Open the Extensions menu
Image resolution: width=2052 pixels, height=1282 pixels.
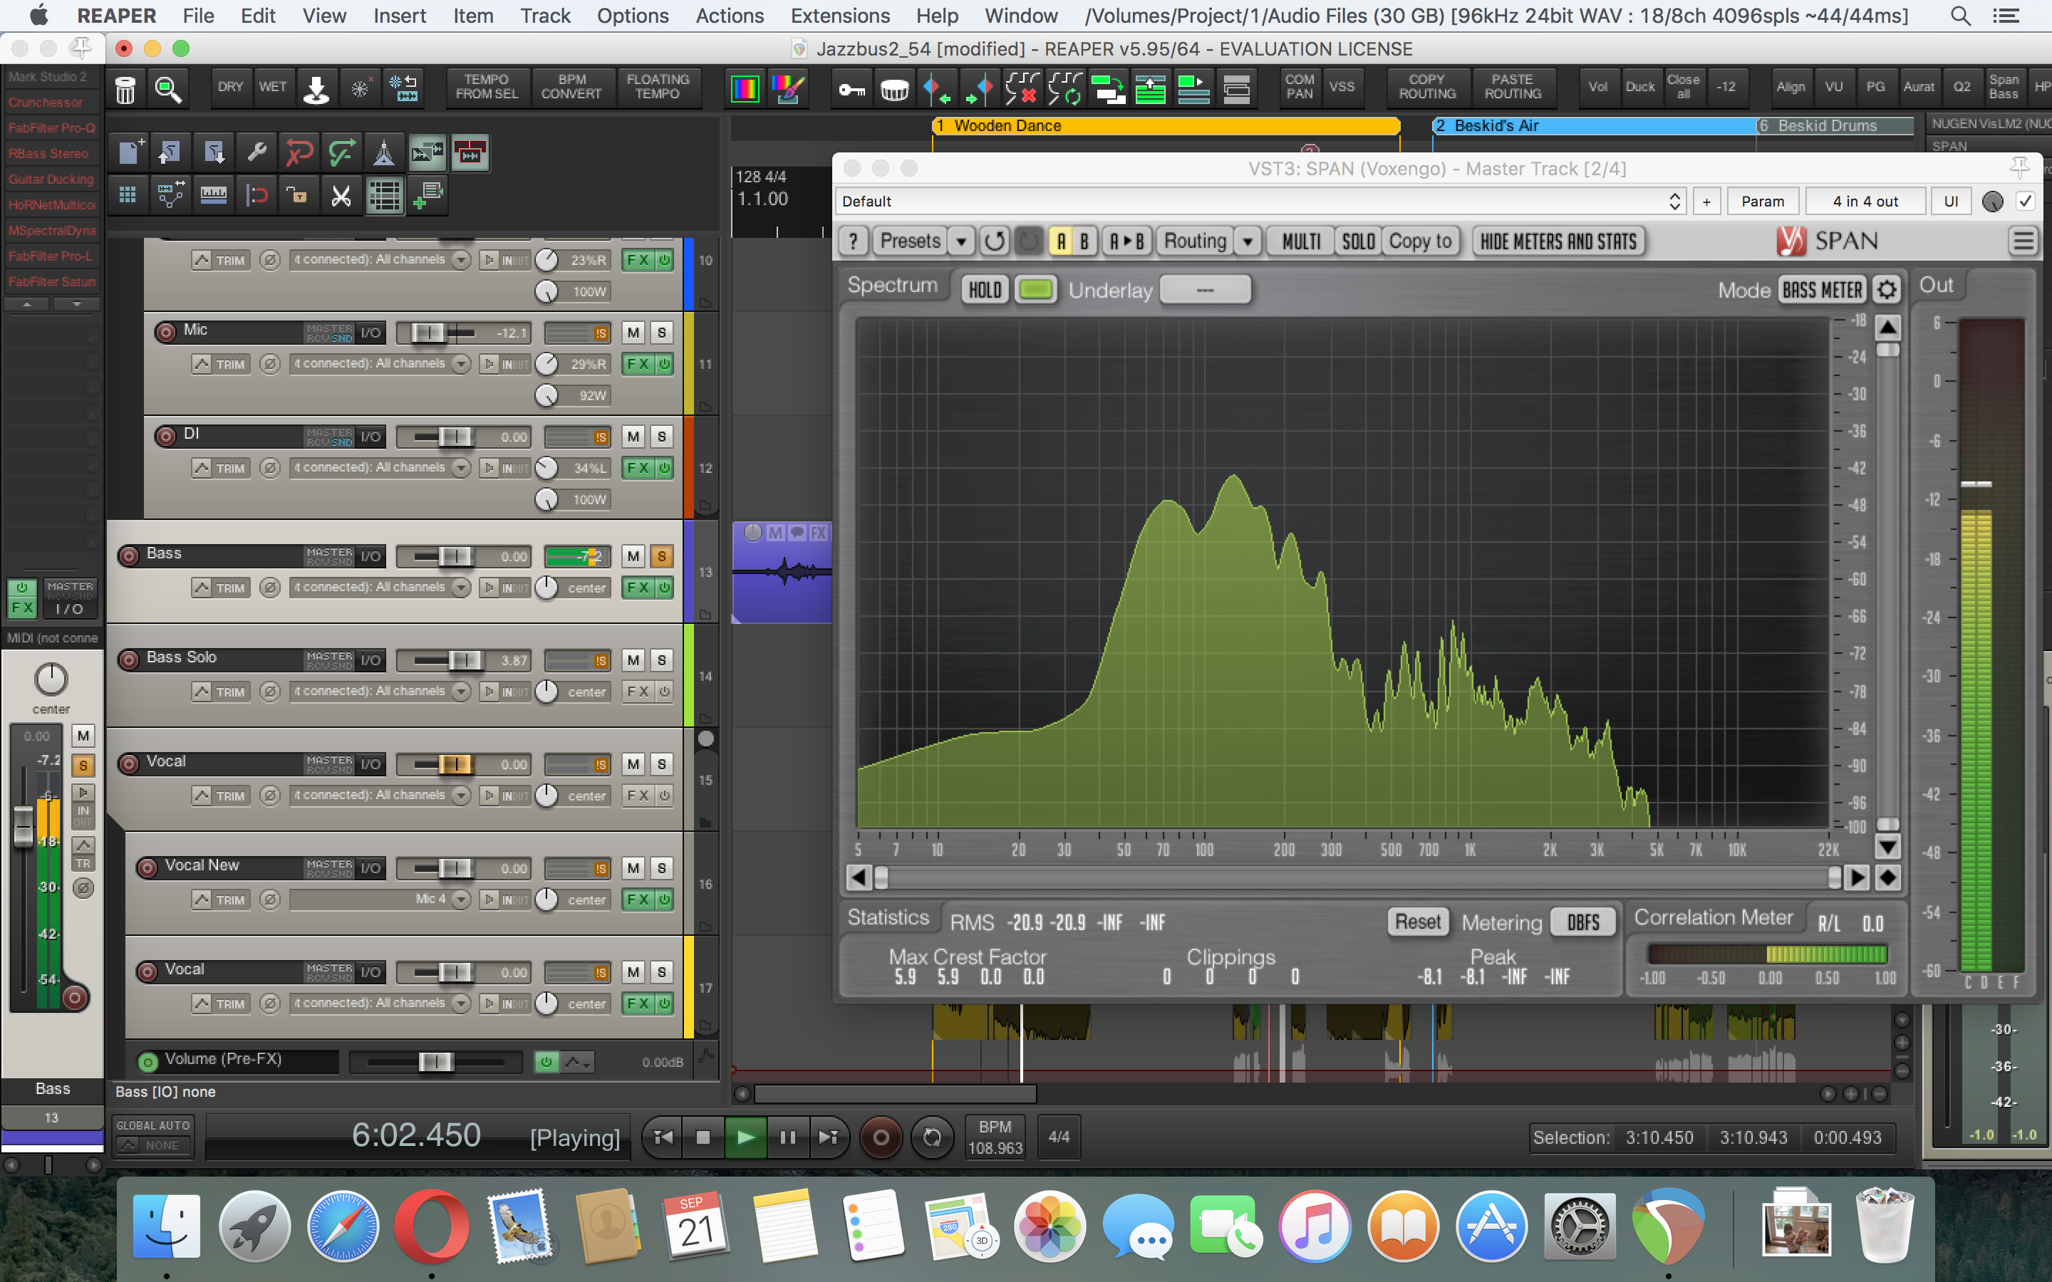tap(839, 15)
